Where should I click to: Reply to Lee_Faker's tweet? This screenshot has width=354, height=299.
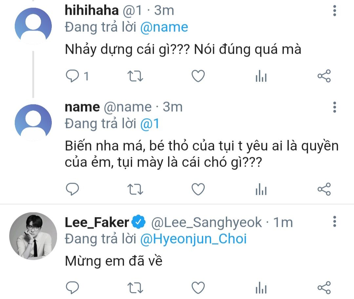72,288
